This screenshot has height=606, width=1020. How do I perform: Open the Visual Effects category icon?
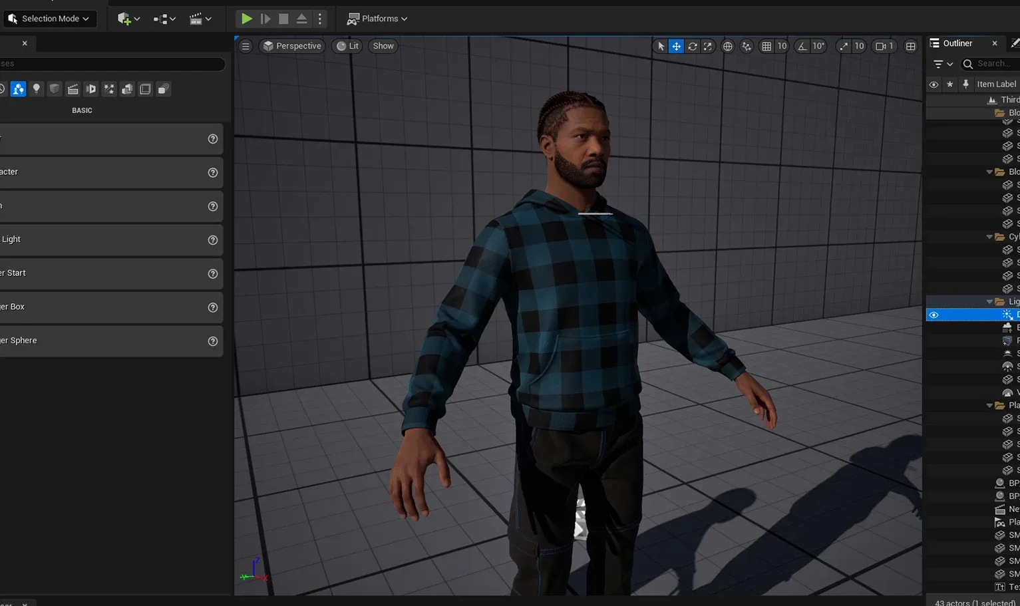coord(109,89)
